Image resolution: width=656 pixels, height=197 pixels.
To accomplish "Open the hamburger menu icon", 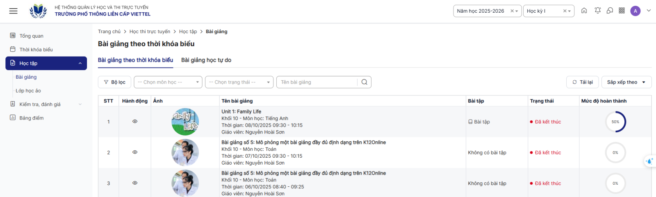I will 13,11.
